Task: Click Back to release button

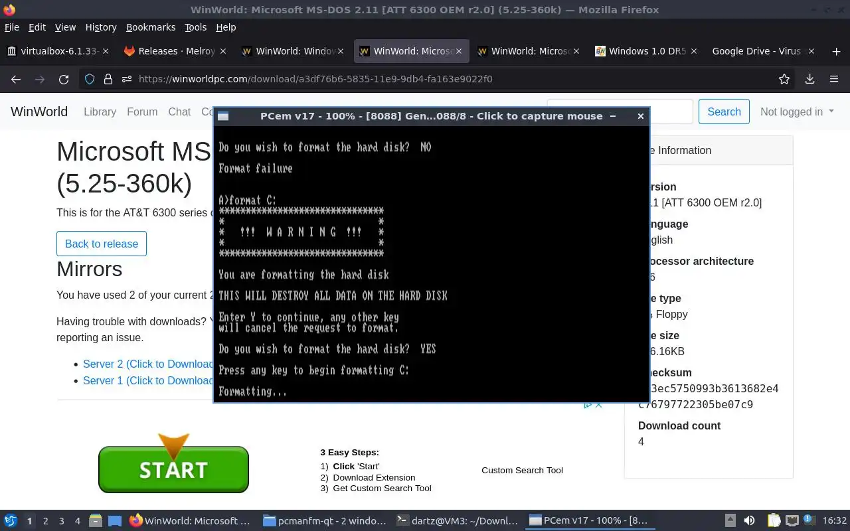Action: [x=102, y=244]
